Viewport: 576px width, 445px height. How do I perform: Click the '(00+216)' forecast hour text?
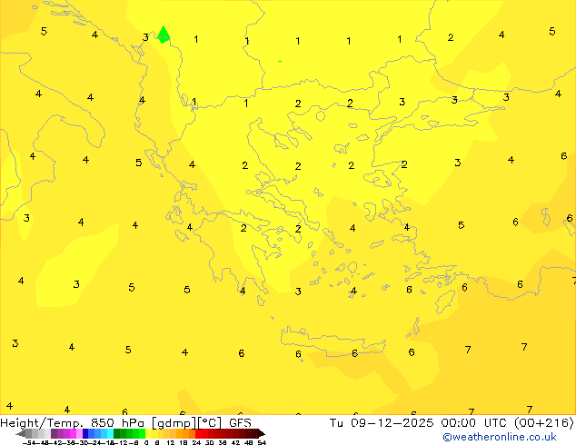click(543, 423)
